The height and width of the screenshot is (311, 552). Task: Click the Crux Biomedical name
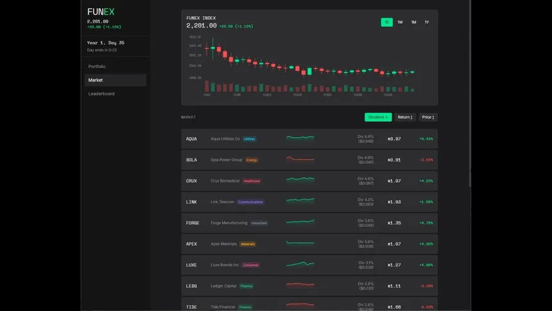(225, 181)
